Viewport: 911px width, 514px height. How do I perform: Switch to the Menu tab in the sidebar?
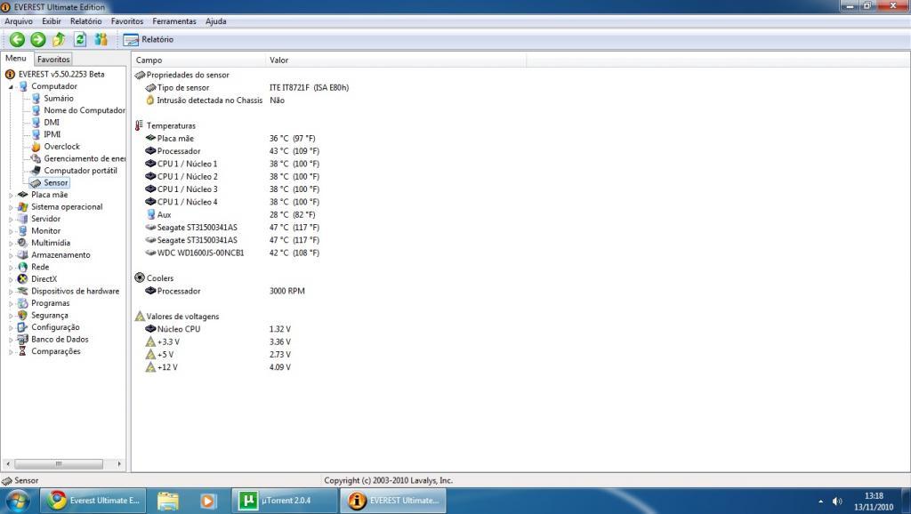pos(16,58)
